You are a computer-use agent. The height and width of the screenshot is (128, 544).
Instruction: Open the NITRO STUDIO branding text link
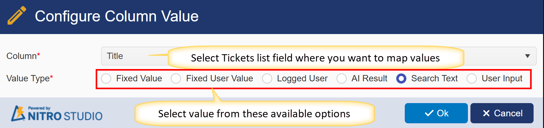pos(65,116)
